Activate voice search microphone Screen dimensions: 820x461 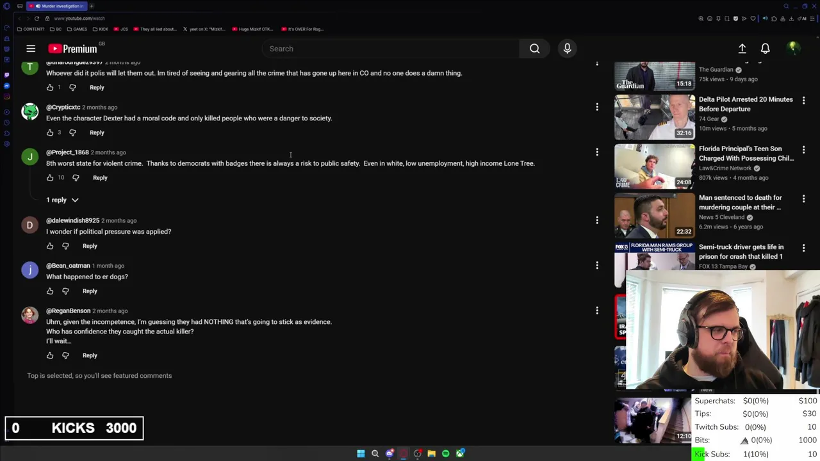pyautogui.click(x=567, y=49)
